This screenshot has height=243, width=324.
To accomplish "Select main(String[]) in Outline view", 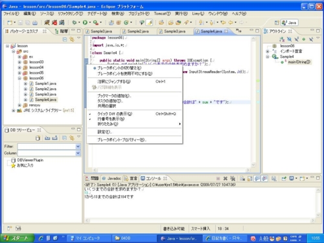I will click(299, 62).
